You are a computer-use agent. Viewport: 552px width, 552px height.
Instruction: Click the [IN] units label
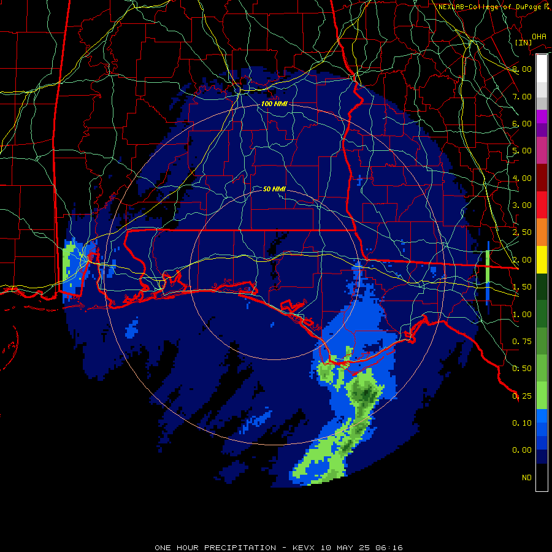523,42
